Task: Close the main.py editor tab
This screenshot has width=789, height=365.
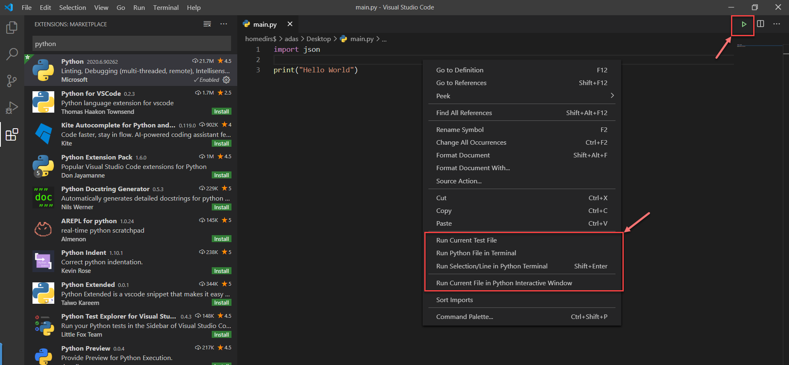Action: click(290, 24)
